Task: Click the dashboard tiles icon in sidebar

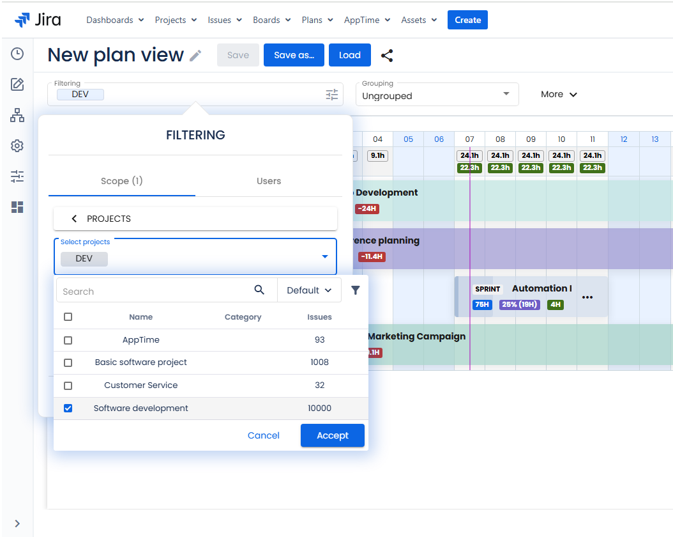Action: tap(17, 207)
